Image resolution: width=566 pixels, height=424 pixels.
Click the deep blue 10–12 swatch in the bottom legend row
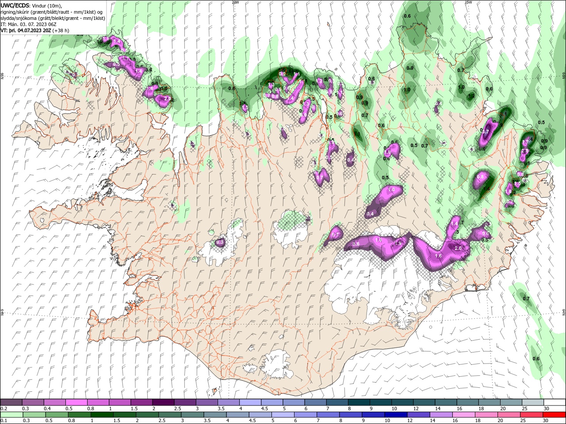point(396,415)
